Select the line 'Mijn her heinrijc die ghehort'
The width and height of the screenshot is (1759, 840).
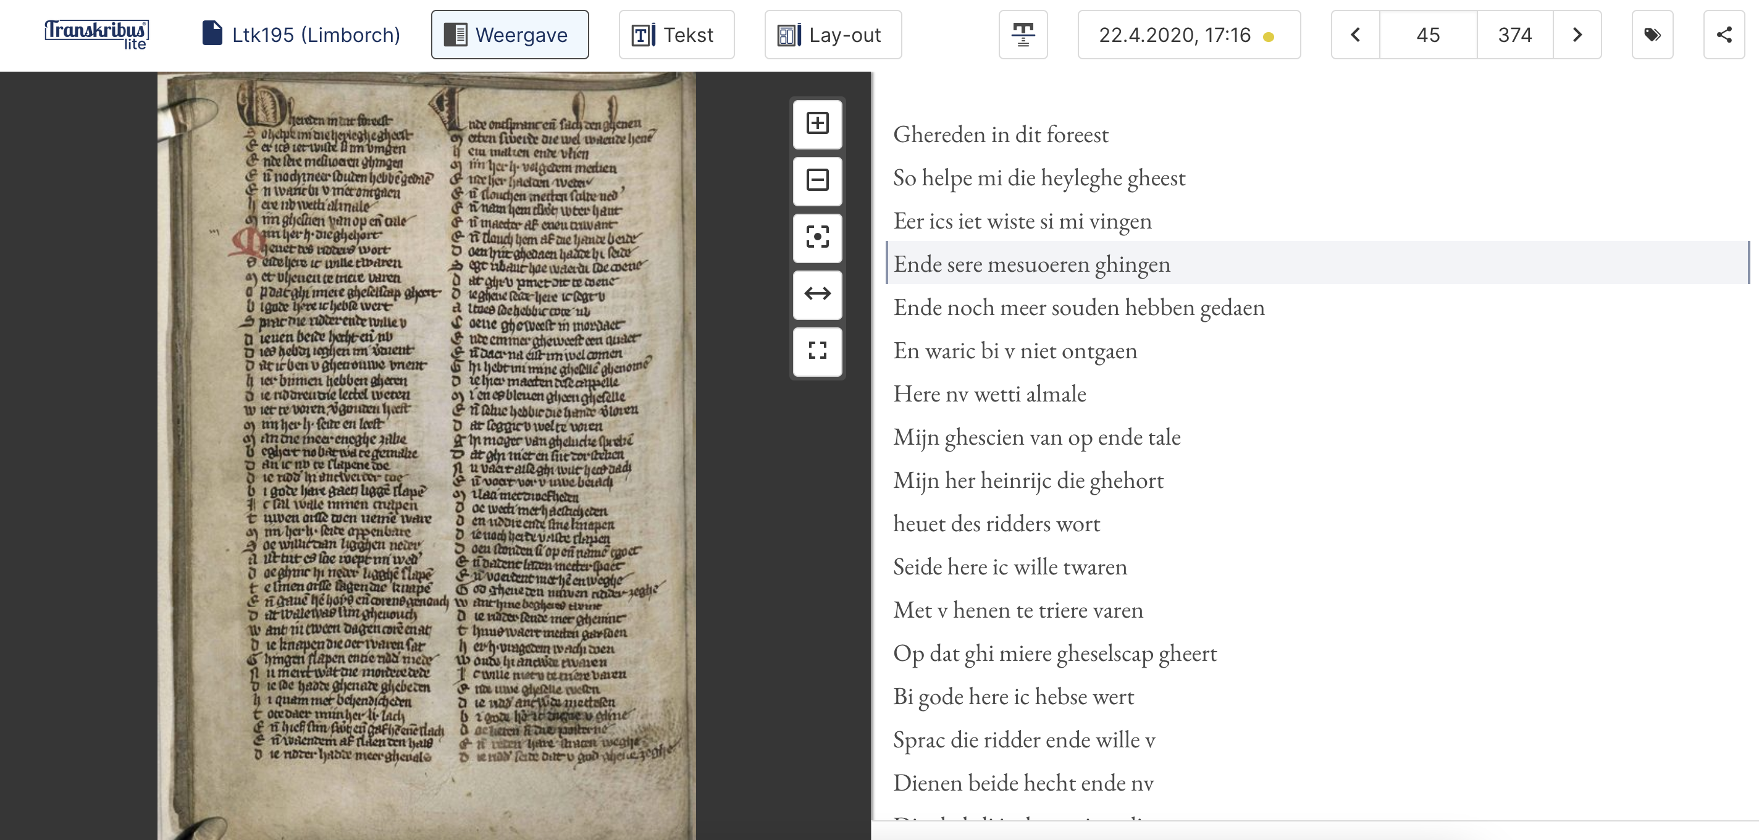1028,480
